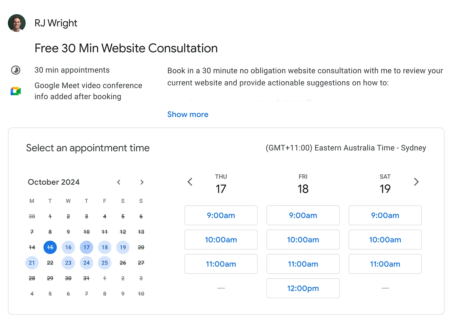Click the clock icon next to 30 min appointments
Image resolution: width=453 pixels, height=325 pixels.
(16, 70)
